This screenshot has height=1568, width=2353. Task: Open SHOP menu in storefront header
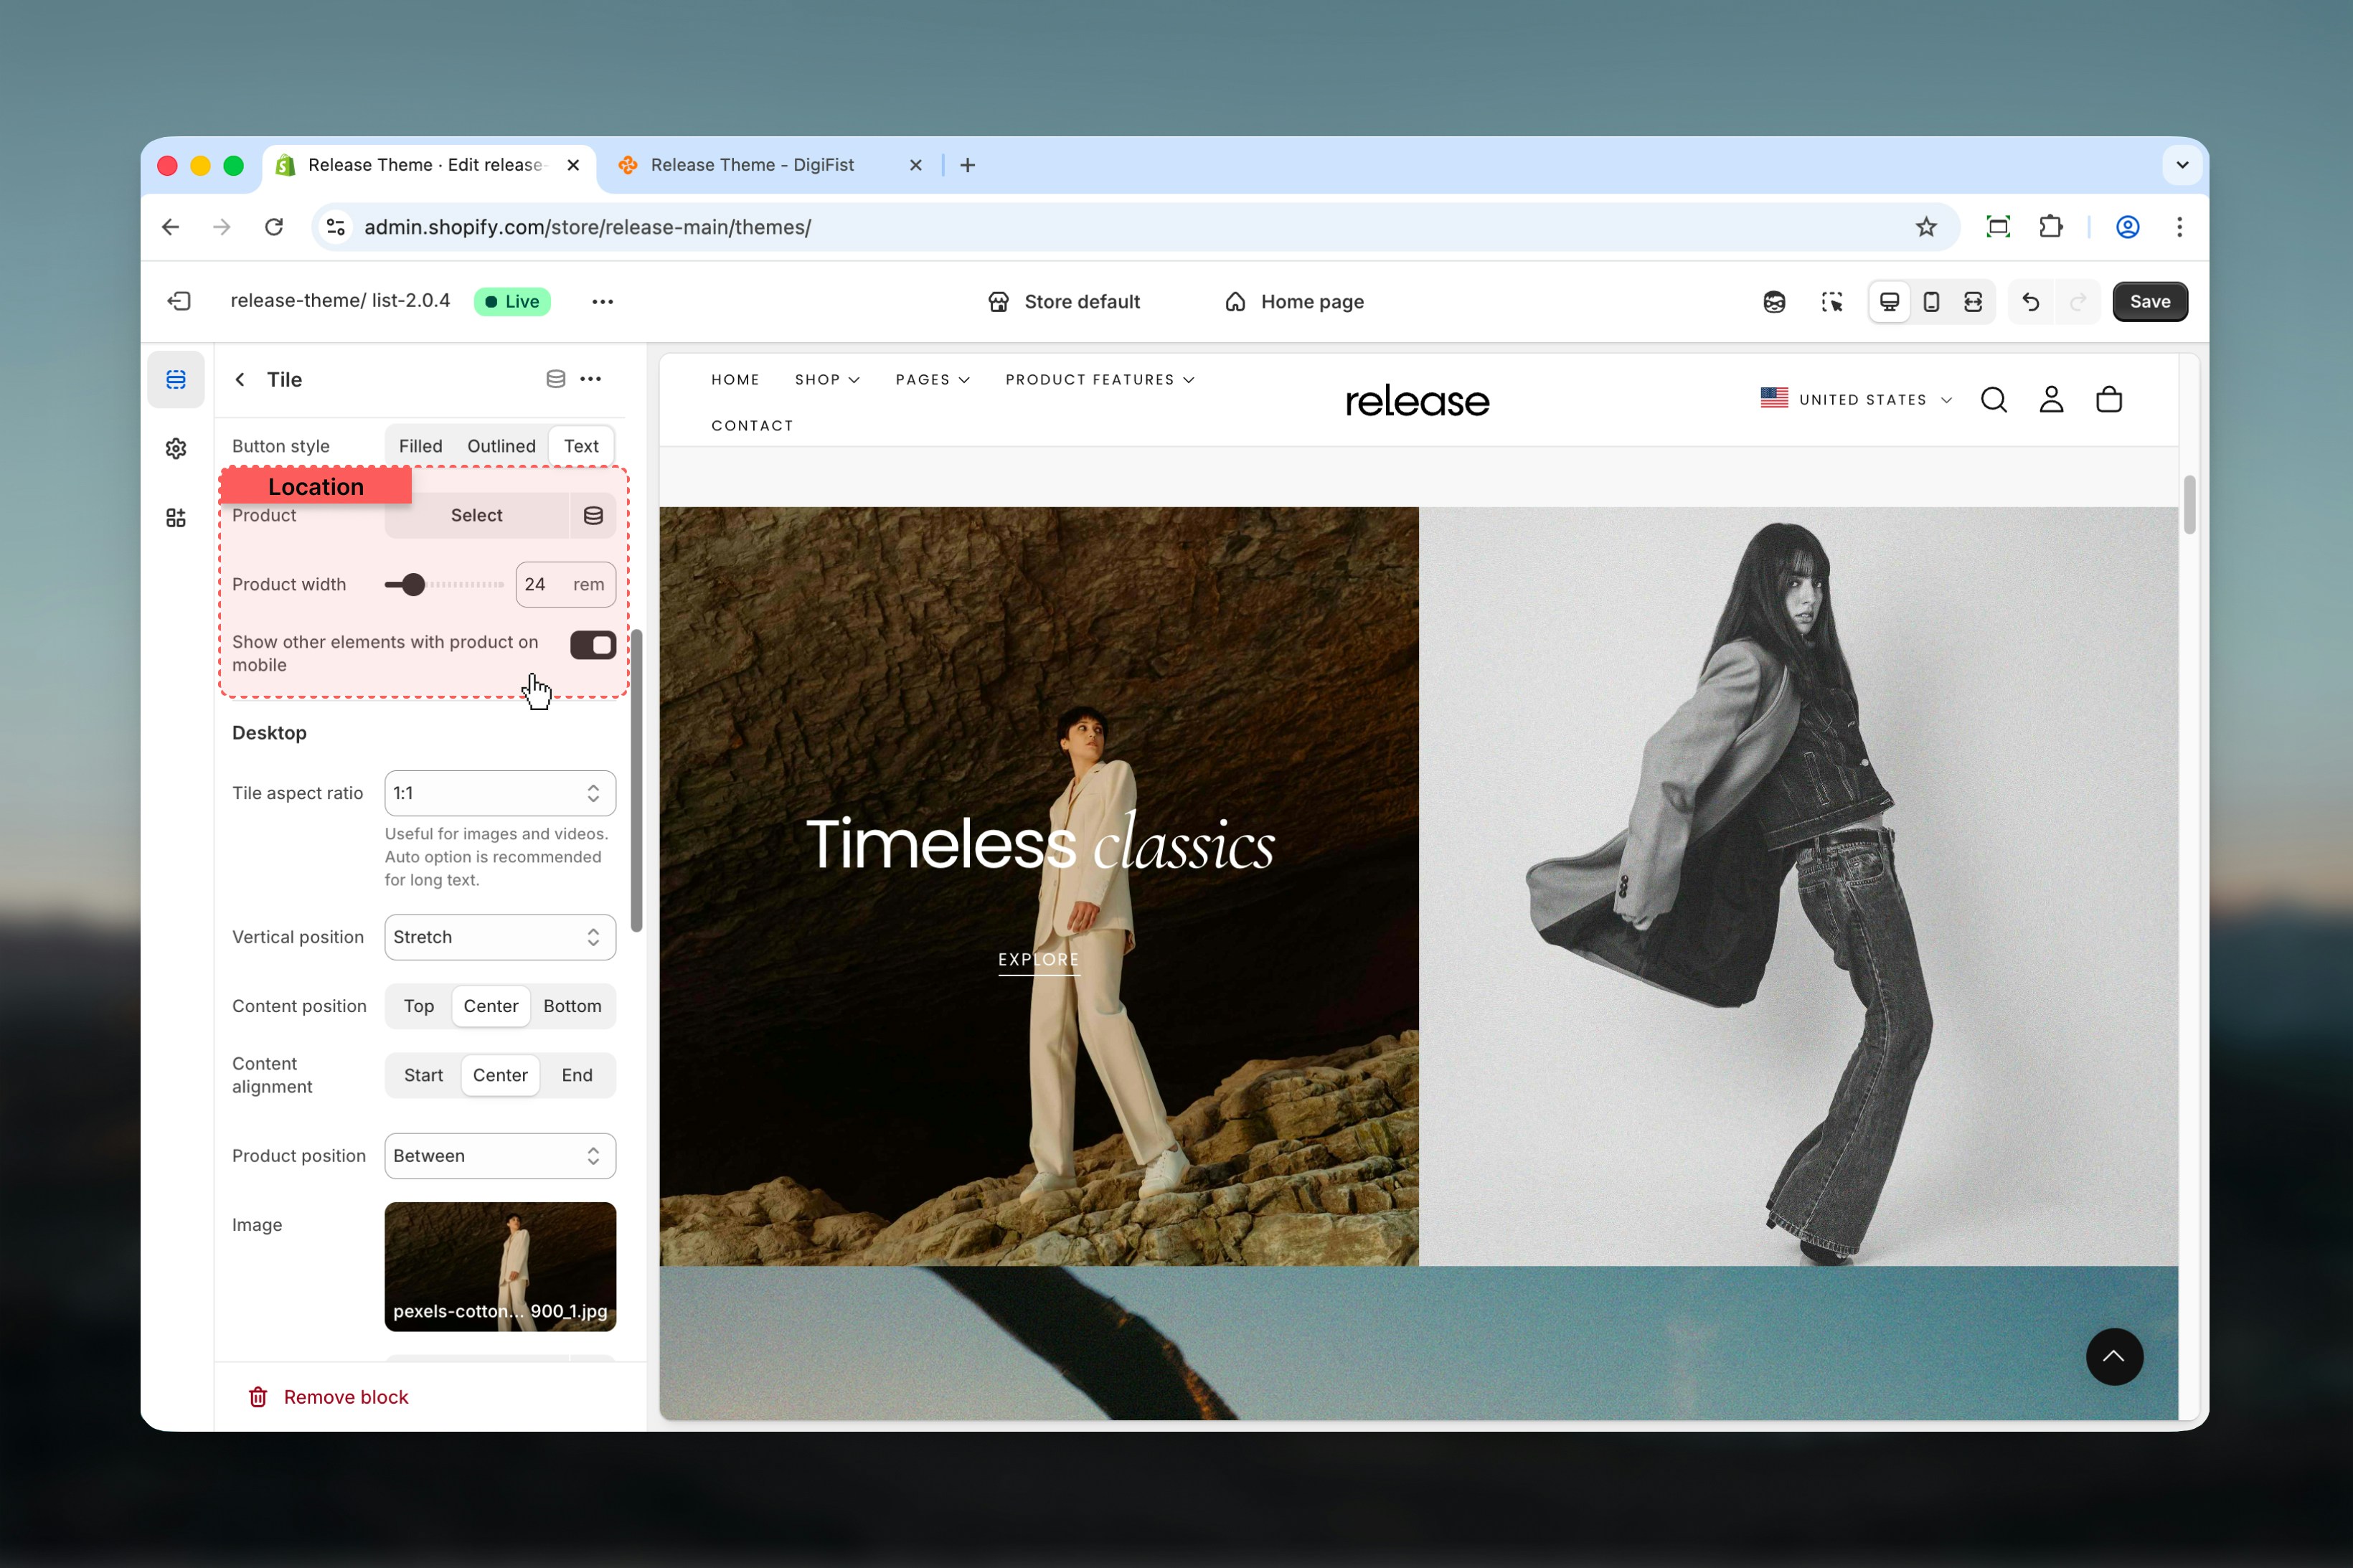click(826, 379)
